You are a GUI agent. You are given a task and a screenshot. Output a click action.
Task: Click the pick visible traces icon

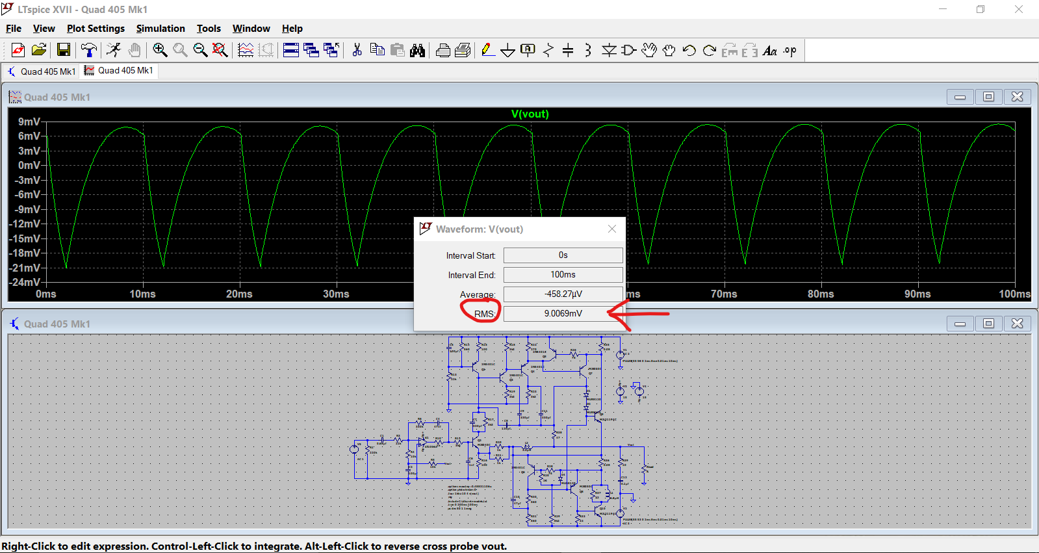point(246,50)
